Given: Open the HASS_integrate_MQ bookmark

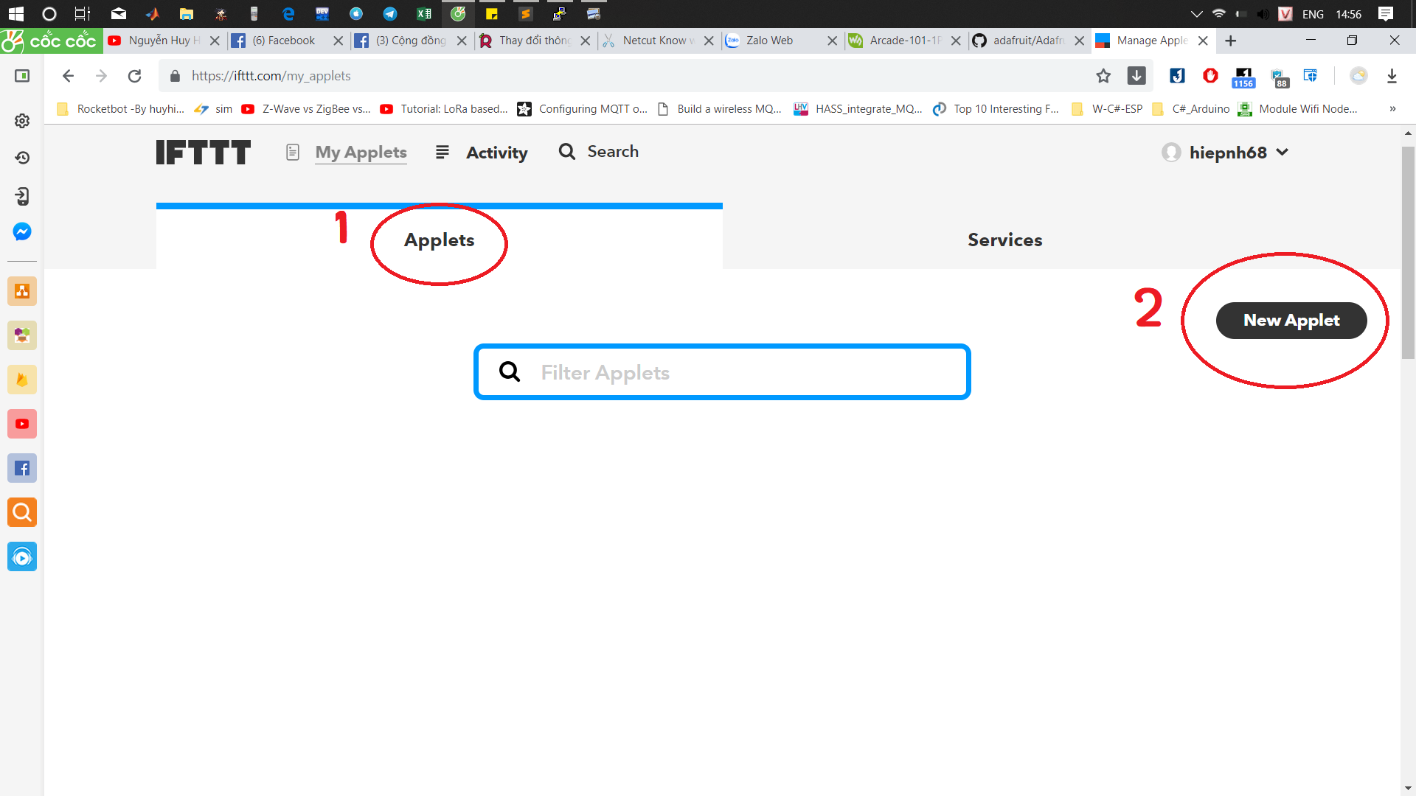Looking at the screenshot, I should point(858,109).
